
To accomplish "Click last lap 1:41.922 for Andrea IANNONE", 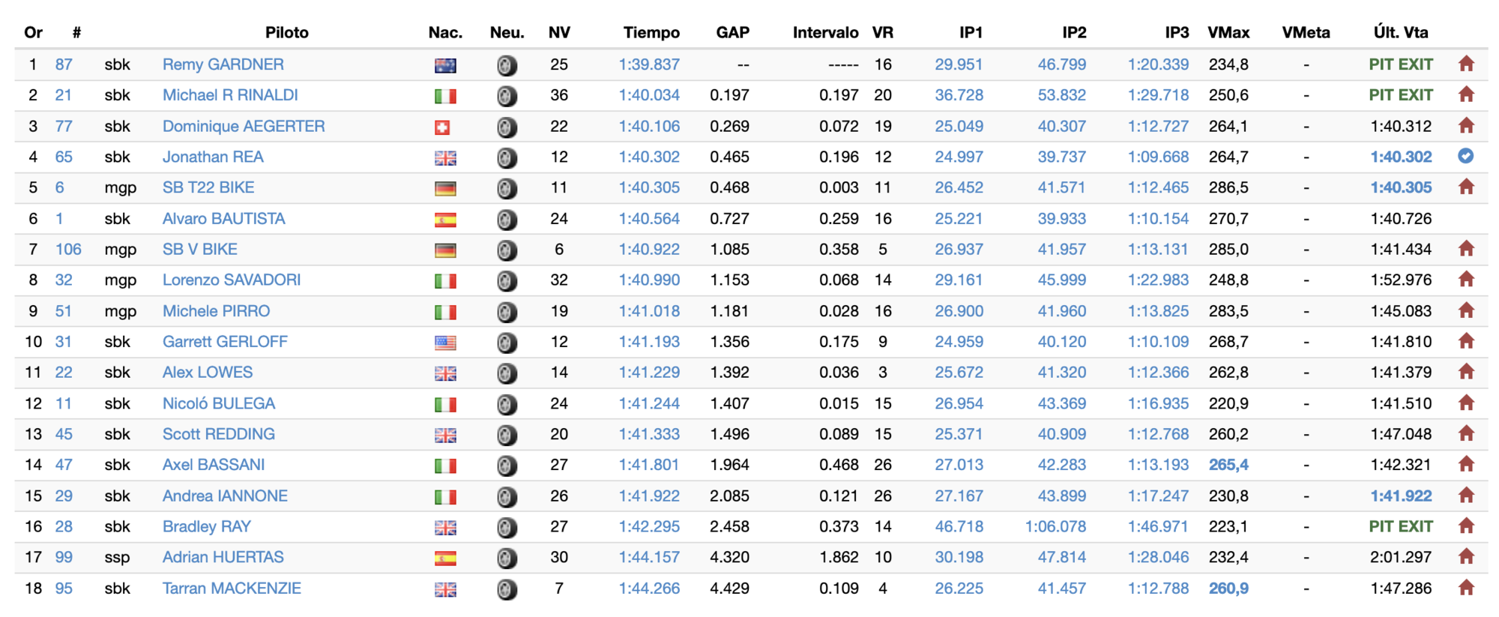I will point(1401,496).
